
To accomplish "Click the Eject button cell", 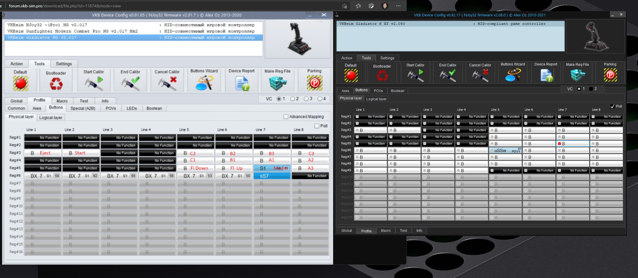I will [43, 153].
